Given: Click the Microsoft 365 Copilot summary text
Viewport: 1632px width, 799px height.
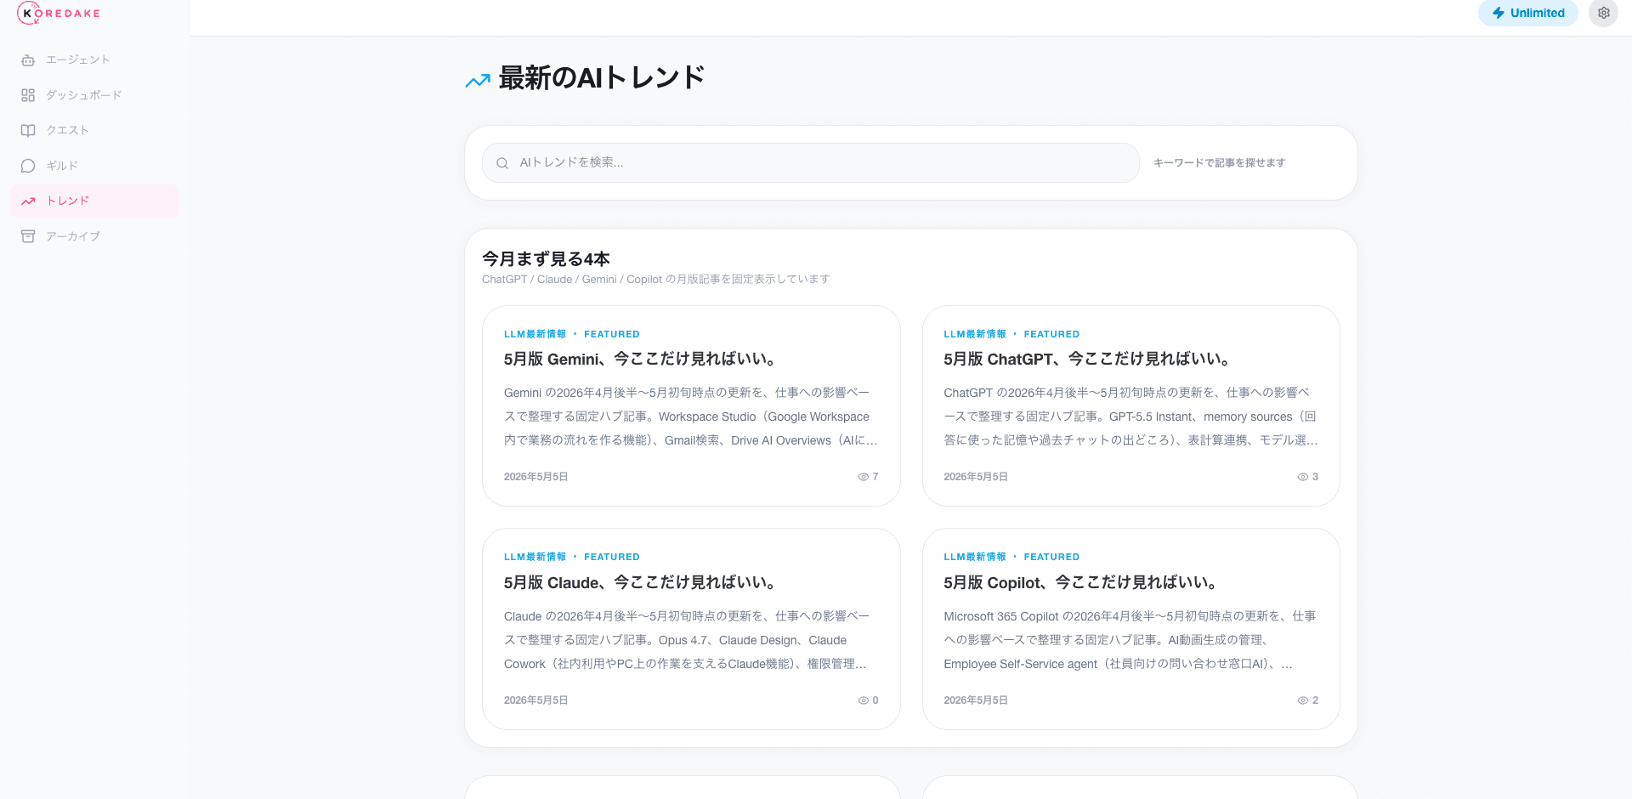Looking at the screenshot, I should (1130, 640).
